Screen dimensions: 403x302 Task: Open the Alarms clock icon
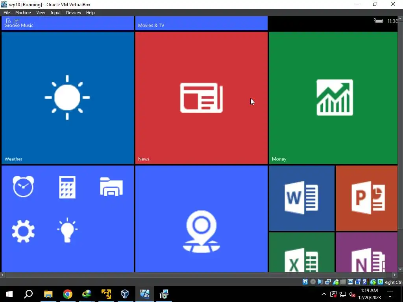coord(23,187)
